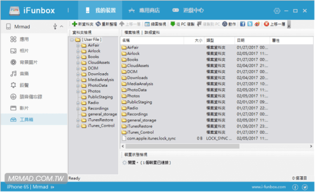This screenshot has width=315, height=192.
Task: Click the iFunbox logo icon
Action: (14, 10)
